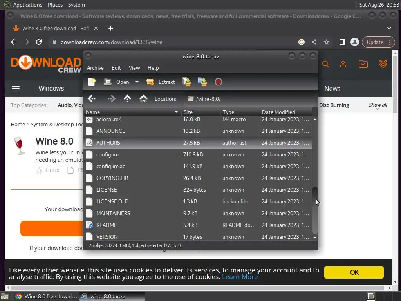Reload the Downloadcrew page
Image resolution: width=401 pixels, height=301 pixels.
coord(39,42)
